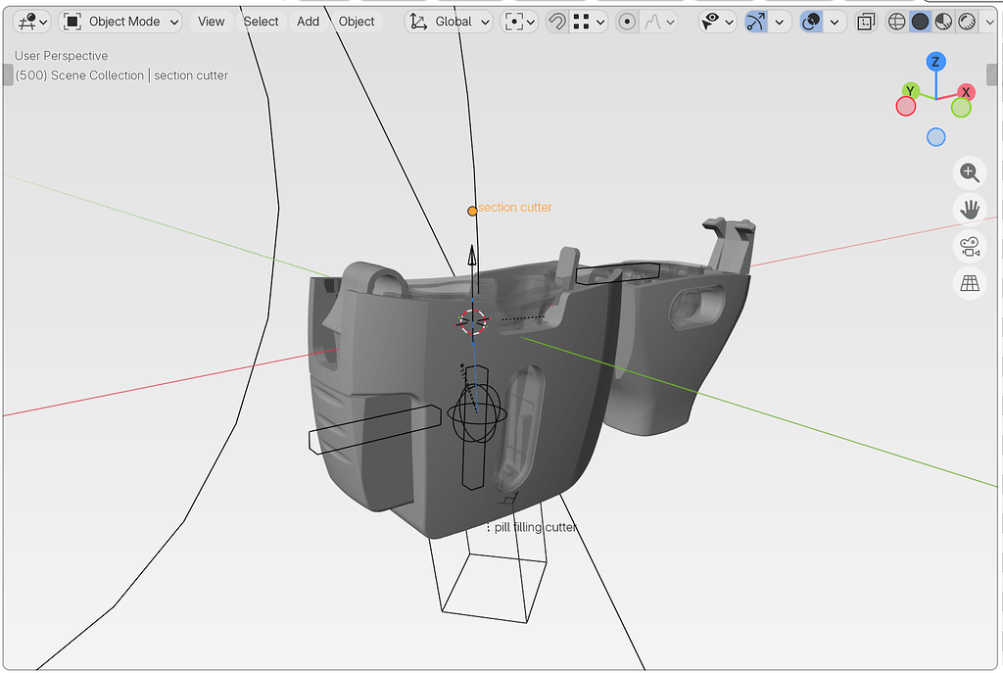Click the blue Z axis on the navigation gizmo
Image resolution: width=1003 pixels, height=673 pixels.
point(935,62)
